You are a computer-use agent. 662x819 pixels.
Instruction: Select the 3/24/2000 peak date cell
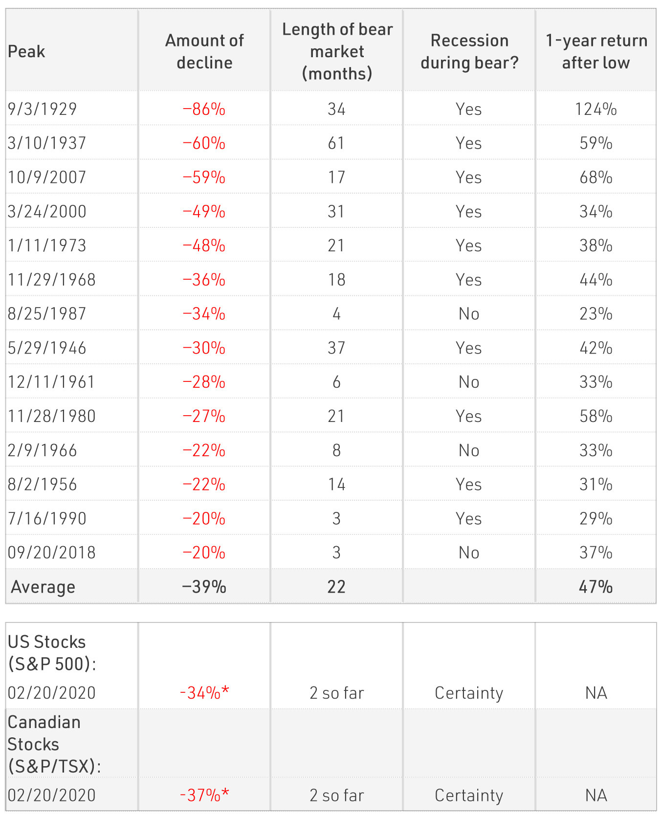tap(47, 211)
